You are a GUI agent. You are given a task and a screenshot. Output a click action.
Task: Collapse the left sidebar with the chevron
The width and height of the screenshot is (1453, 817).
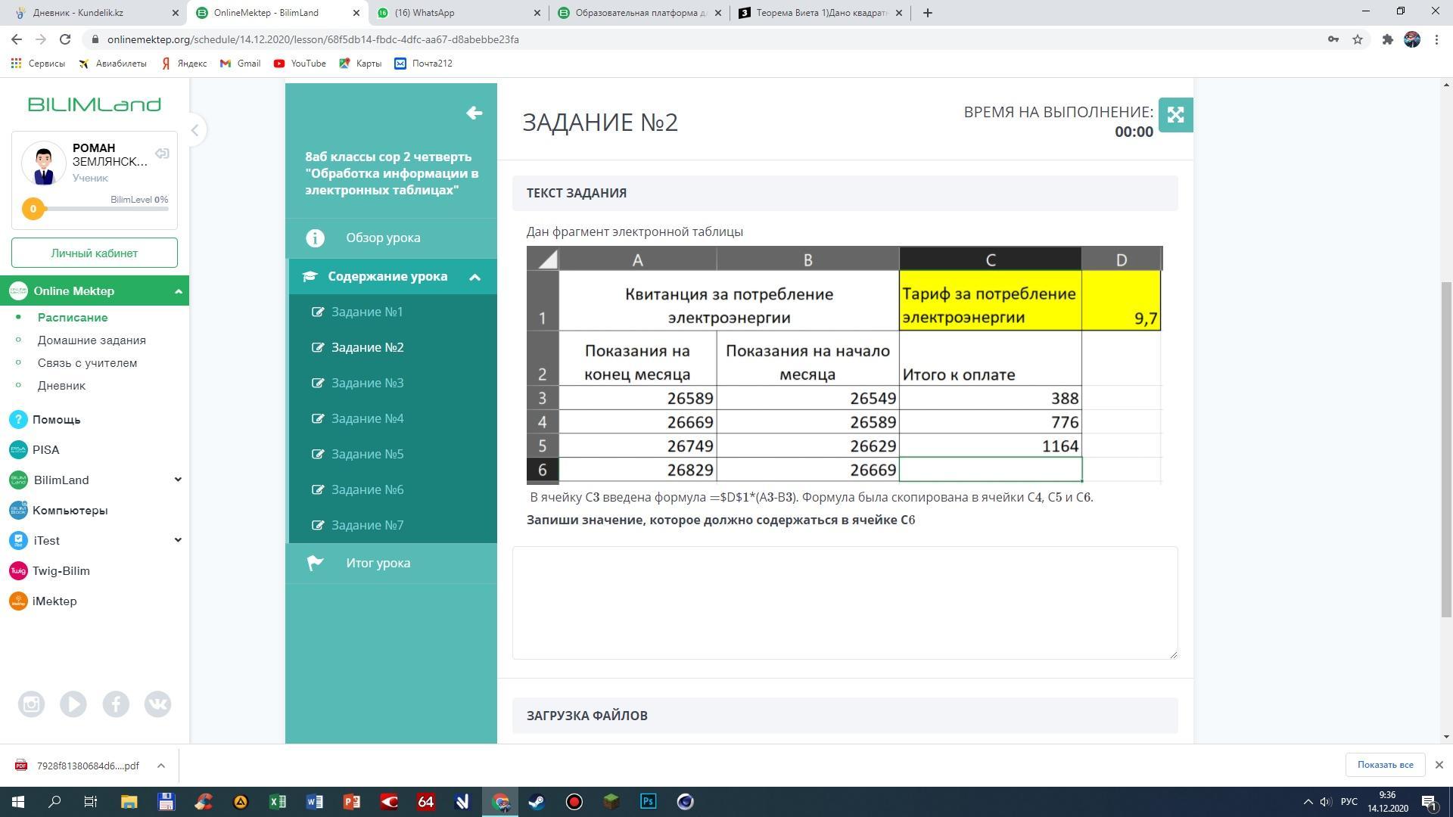click(194, 130)
